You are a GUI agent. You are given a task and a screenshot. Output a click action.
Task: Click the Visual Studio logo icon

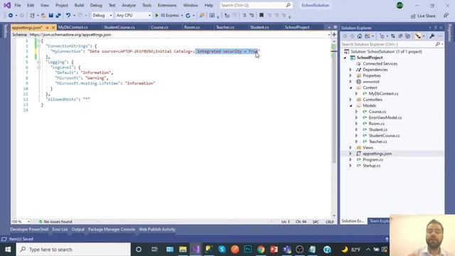point(7,5)
